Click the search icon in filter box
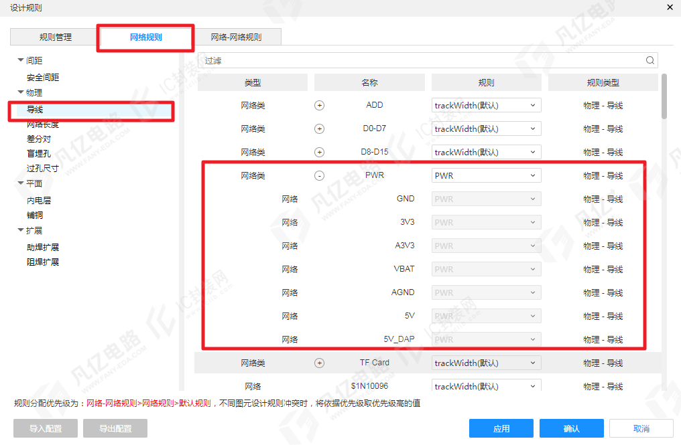This screenshot has width=681, height=445. 649,60
